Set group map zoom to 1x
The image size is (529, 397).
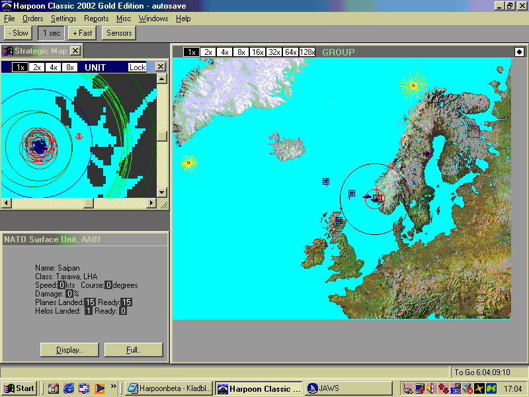click(192, 52)
